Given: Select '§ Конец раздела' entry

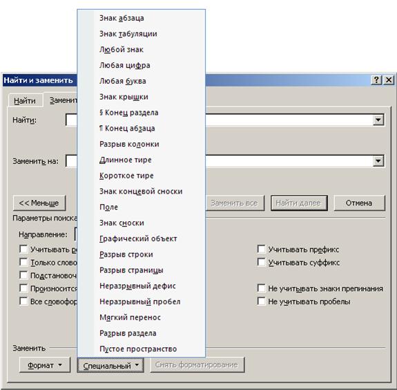Looking at the screenshot, I should [142, 113].
